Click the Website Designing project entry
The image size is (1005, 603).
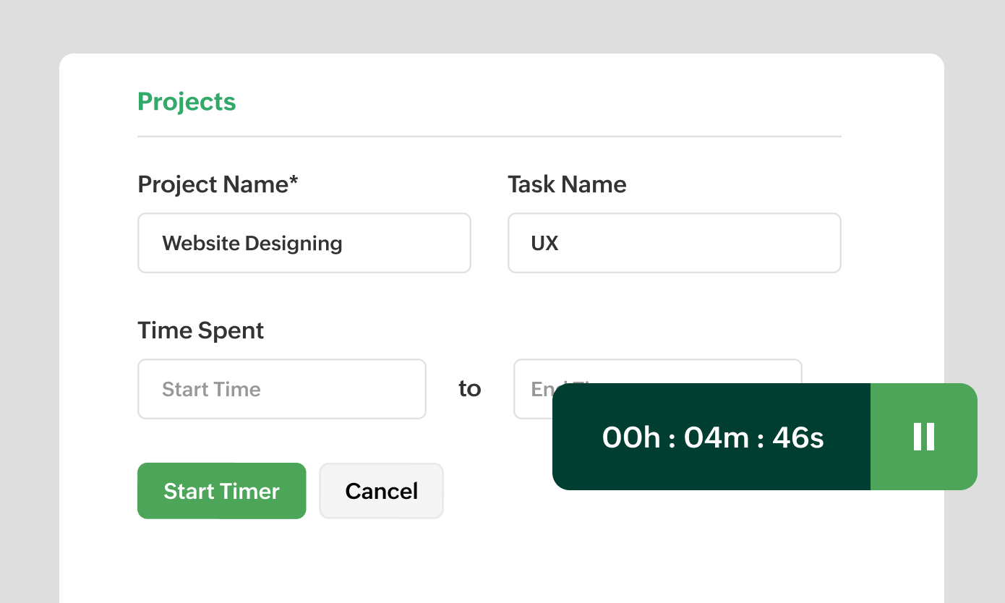(252, 244)
